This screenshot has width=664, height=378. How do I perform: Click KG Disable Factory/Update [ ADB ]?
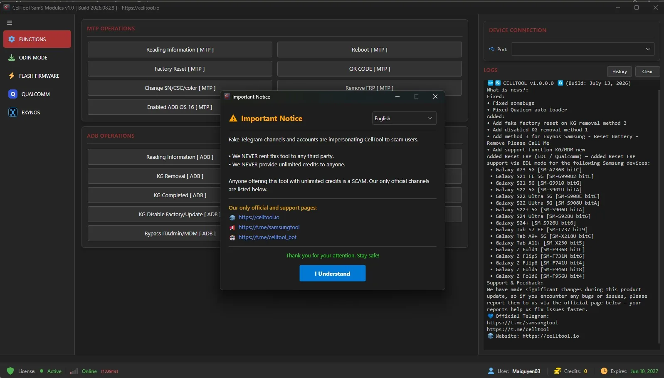[154, 214]
